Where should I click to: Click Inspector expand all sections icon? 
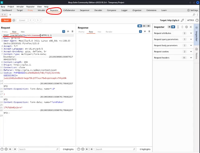tap(178, 27)
